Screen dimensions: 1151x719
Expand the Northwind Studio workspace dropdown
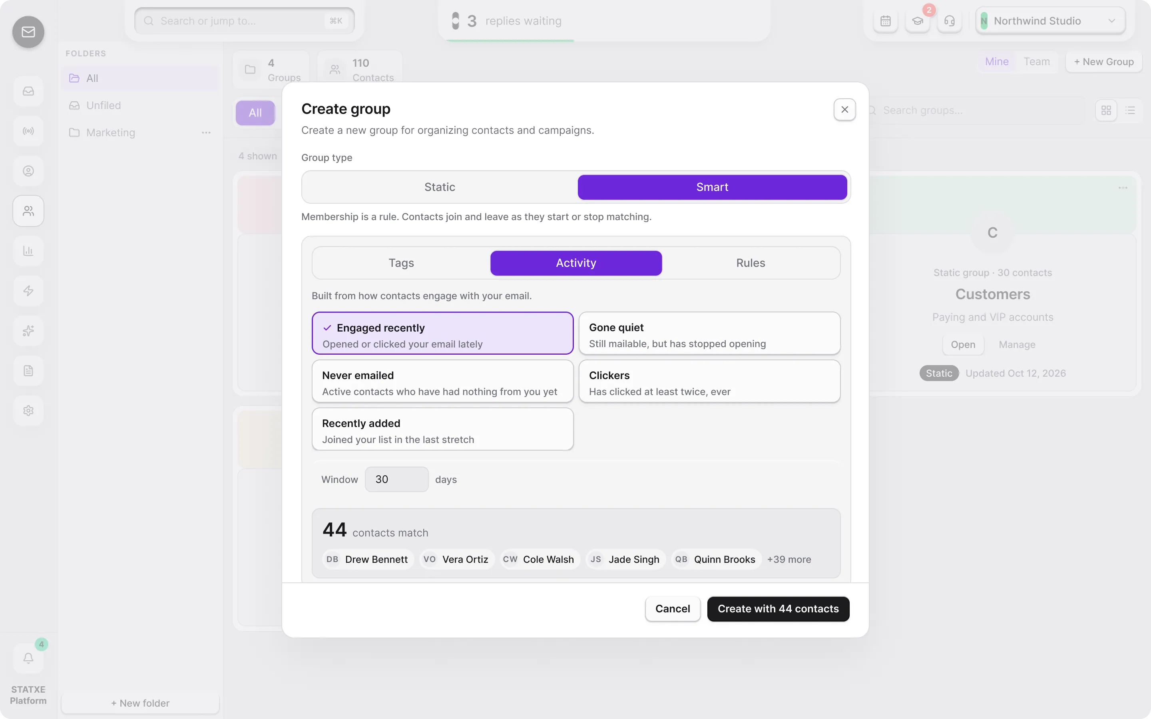click(x=1051, y=21)
